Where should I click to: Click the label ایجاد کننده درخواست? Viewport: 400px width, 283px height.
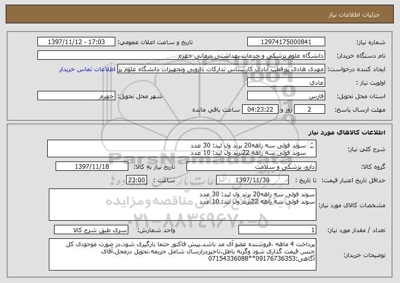(x=356, y=69)
